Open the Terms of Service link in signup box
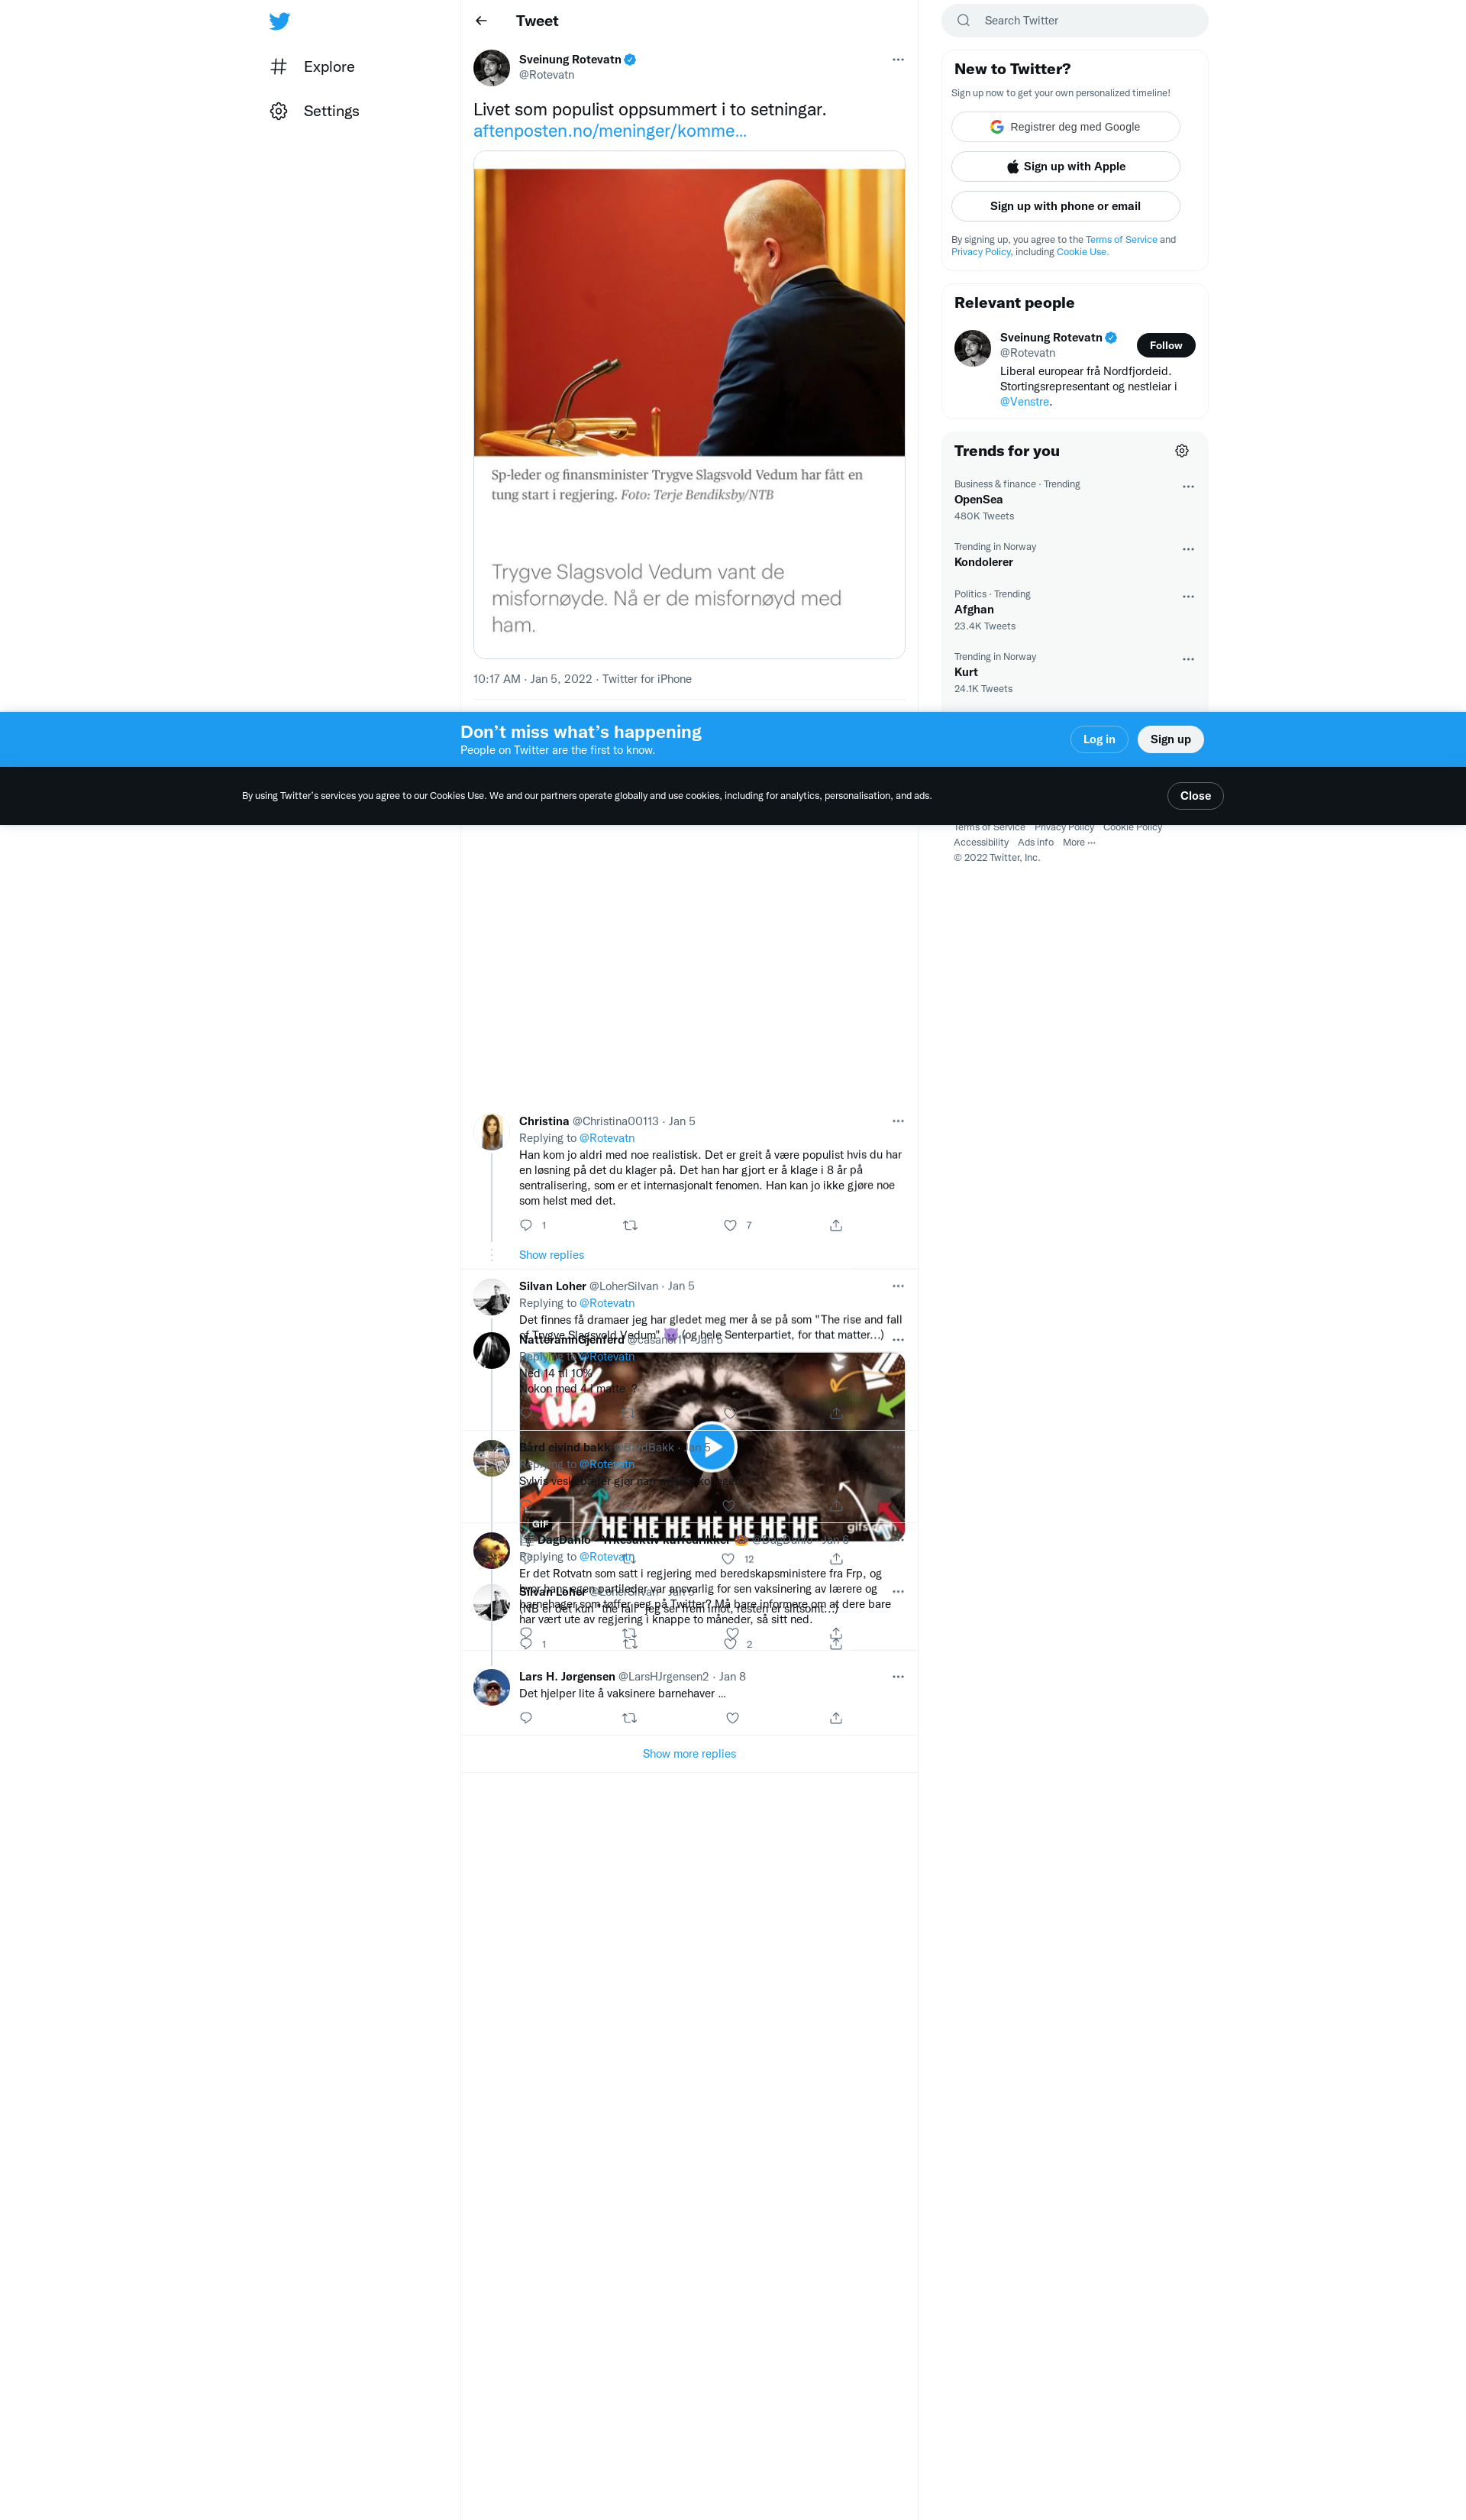Image resolution: width=1466 pixels, height=2520 pixels. click(x=1121, y=240)
